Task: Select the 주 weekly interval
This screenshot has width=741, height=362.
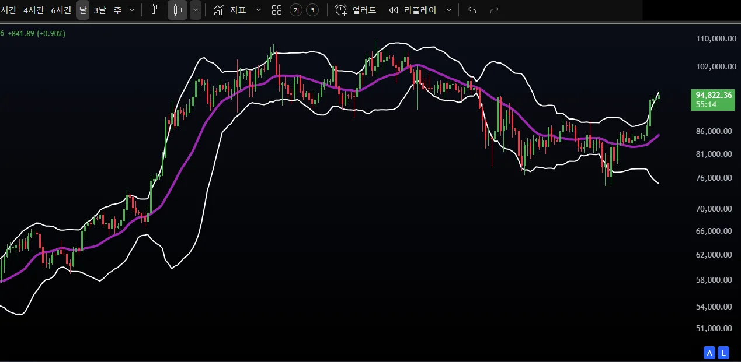Action: (x=118, y=10)
